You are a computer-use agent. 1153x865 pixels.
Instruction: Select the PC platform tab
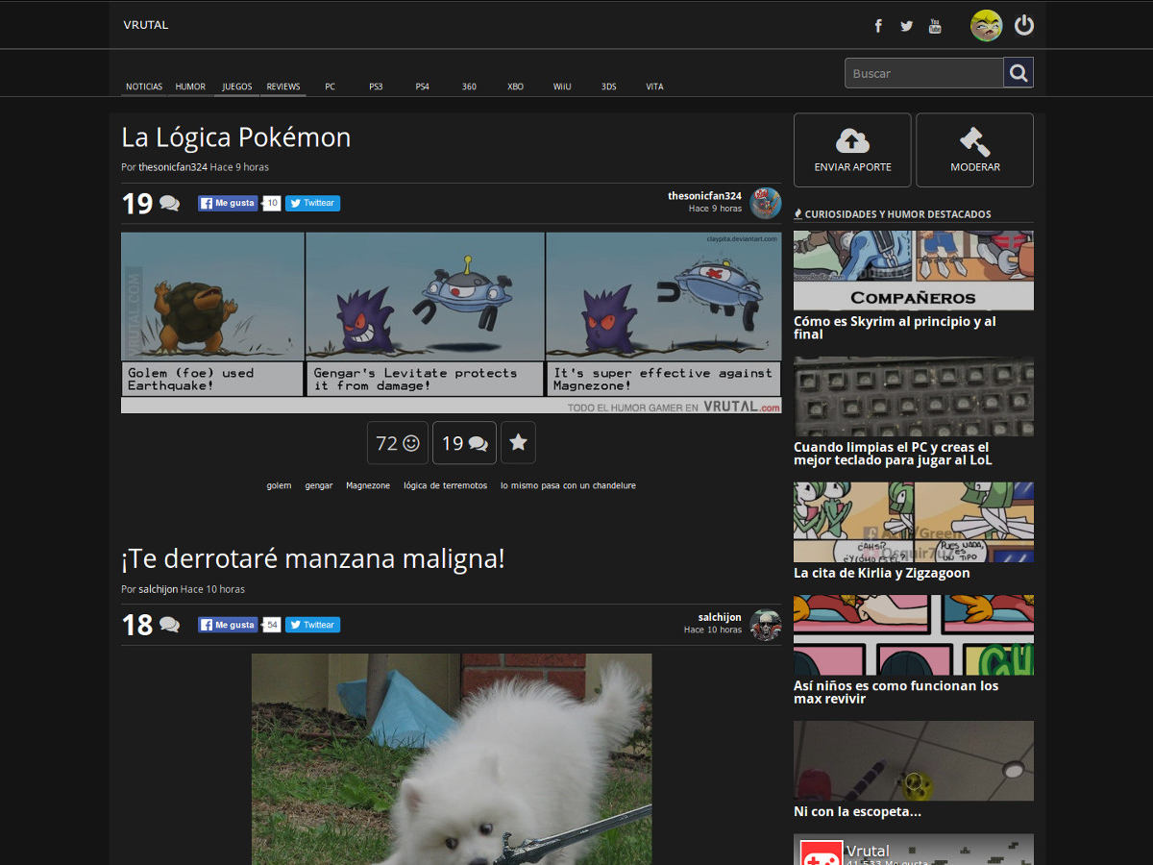(330, 86)
